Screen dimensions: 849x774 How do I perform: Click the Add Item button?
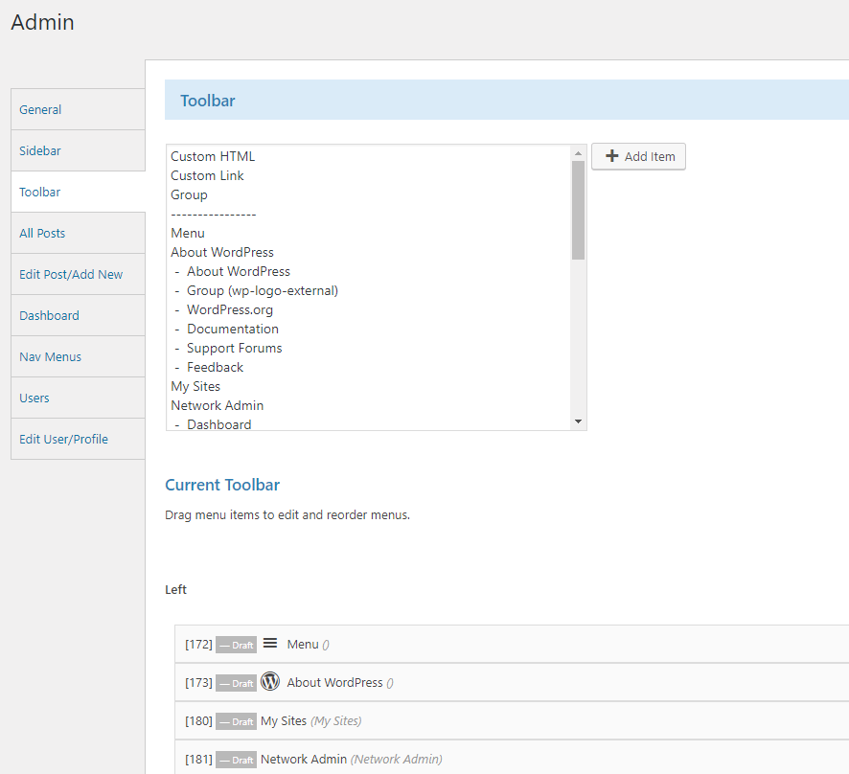click(x=638, y=156)
